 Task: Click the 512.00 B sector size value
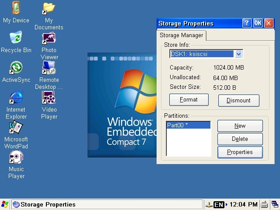click(224, 87)
